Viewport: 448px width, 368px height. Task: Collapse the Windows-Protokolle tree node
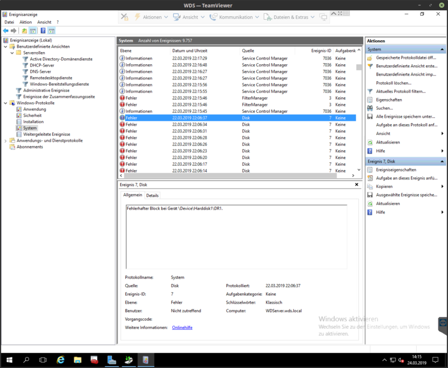pyautogui.click(x=6, y=103)
